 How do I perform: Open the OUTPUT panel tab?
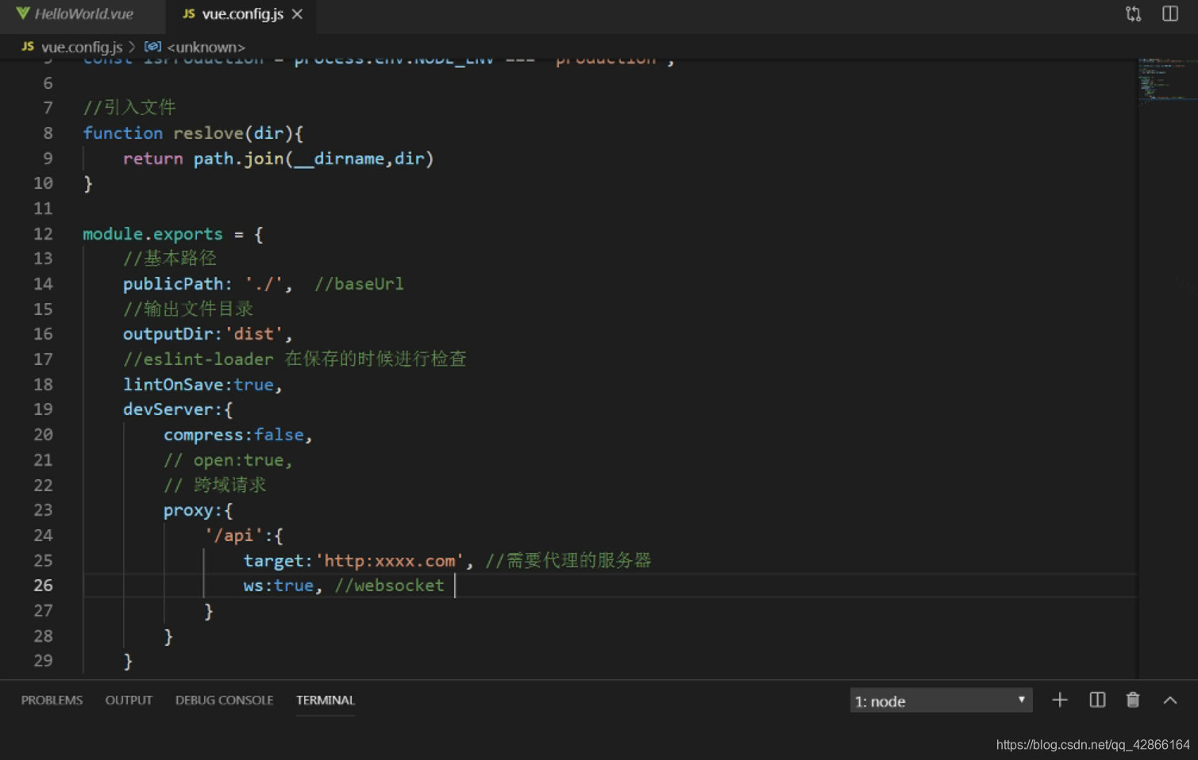coord(129,700)
